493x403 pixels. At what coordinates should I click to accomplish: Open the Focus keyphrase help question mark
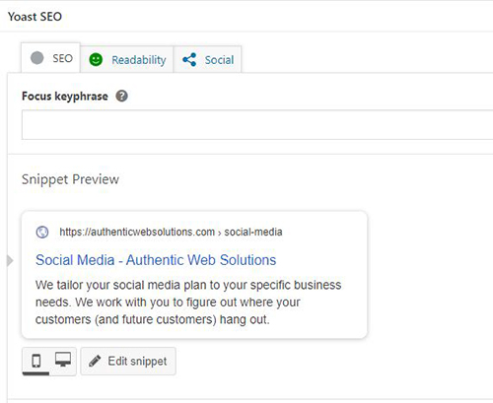pos(121,97)
